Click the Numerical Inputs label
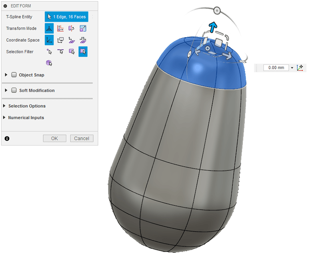This screenshot has width=320, height=260. pyautogui.click(x=26, y=118)
